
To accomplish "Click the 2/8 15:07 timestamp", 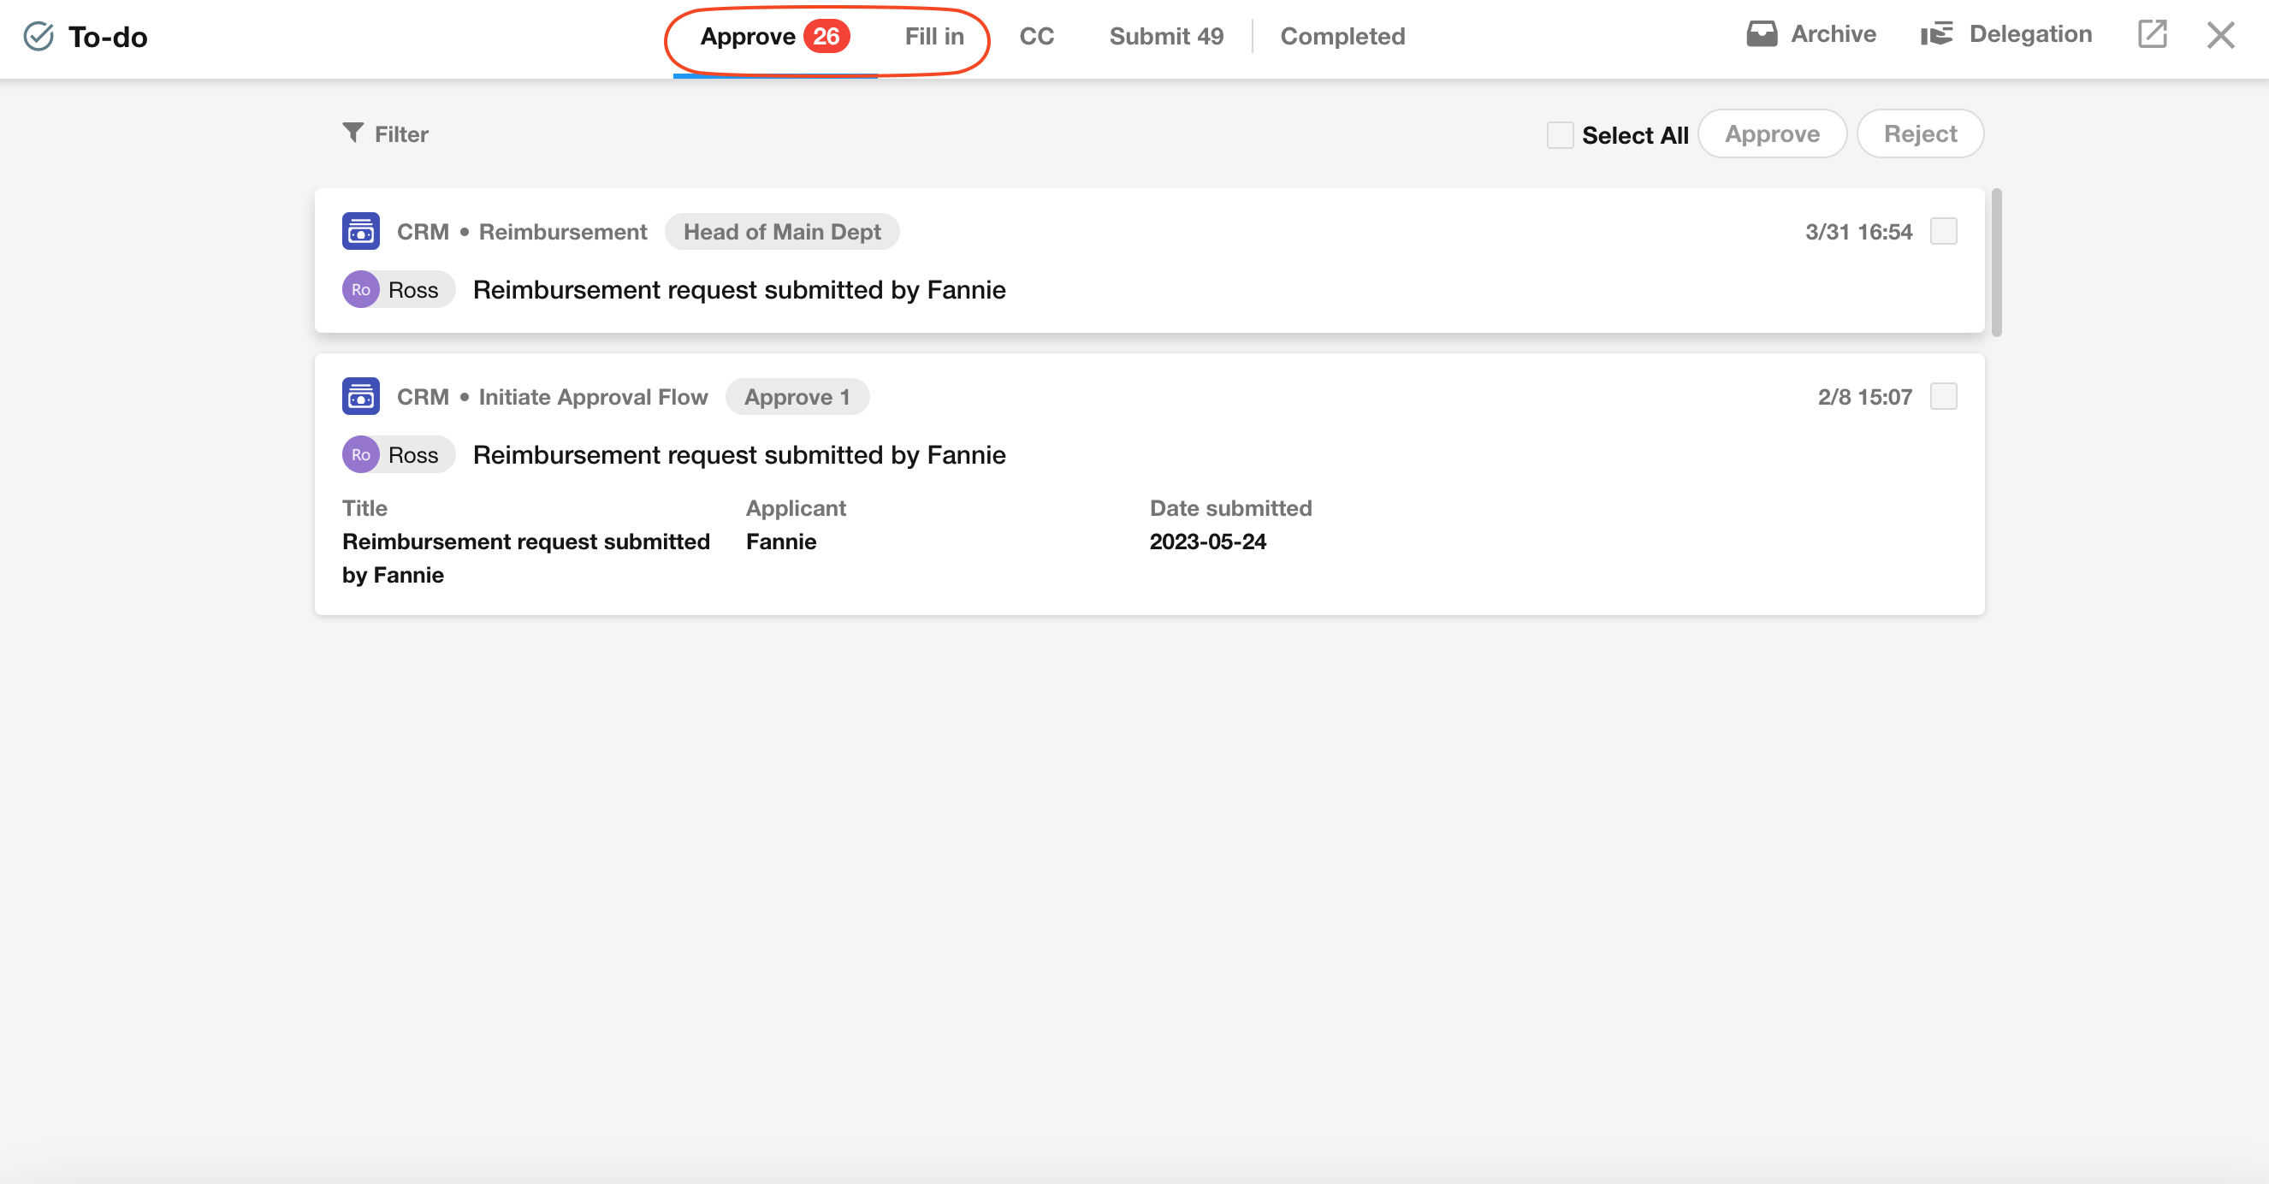I will (1864, 396).
